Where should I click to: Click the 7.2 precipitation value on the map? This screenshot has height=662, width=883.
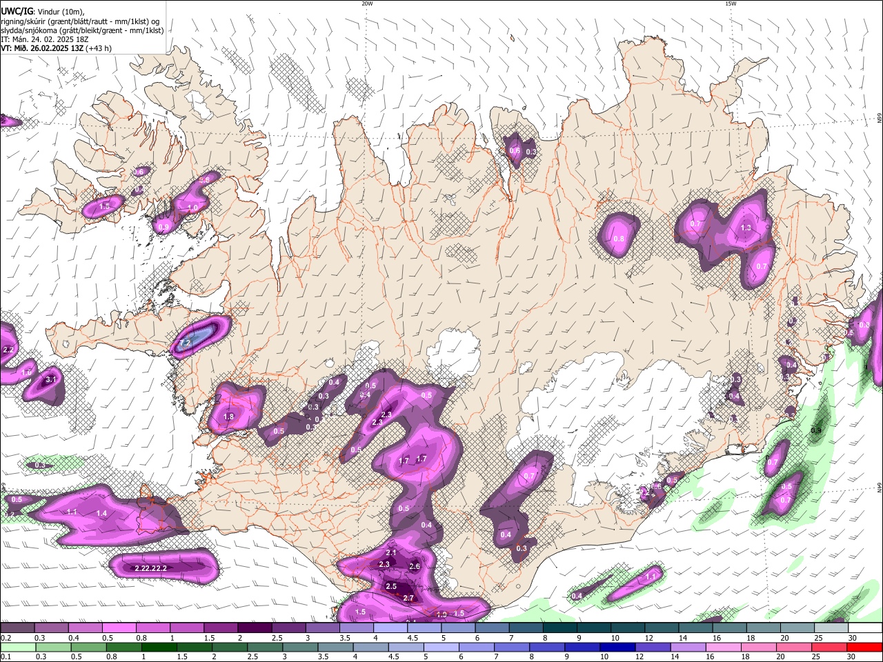pos(186,342)
